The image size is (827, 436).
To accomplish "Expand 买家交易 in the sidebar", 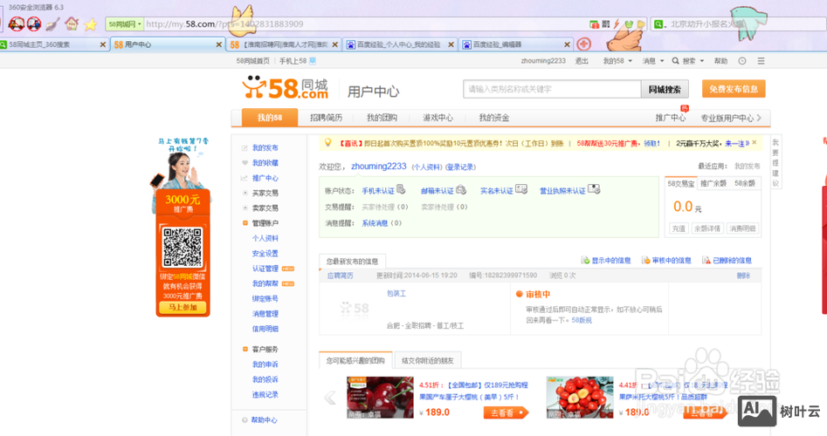I will (x=245, y=194).
